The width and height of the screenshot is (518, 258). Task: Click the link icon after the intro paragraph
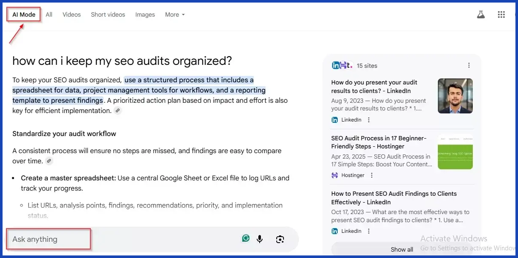click(118, 111)
